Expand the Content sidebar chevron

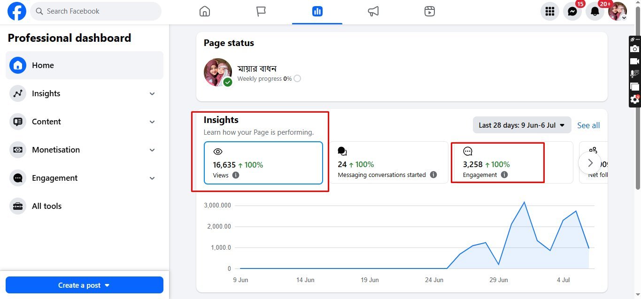click(152, 122)
